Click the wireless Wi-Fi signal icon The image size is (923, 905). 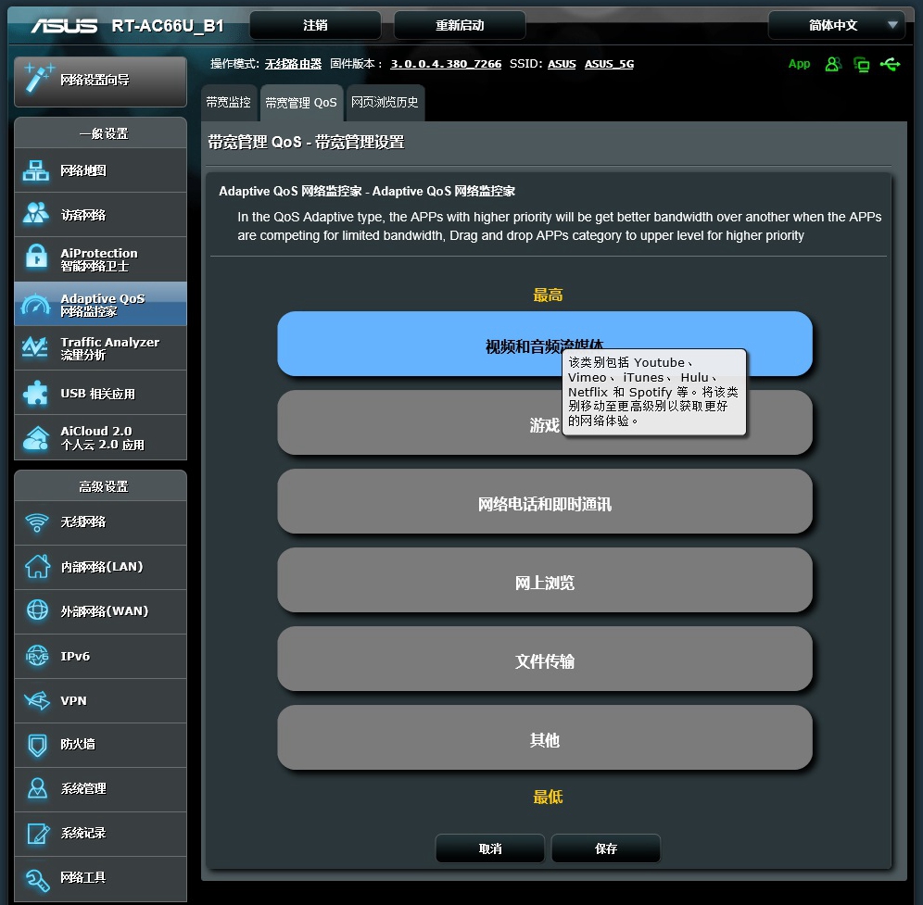[37, 522]
